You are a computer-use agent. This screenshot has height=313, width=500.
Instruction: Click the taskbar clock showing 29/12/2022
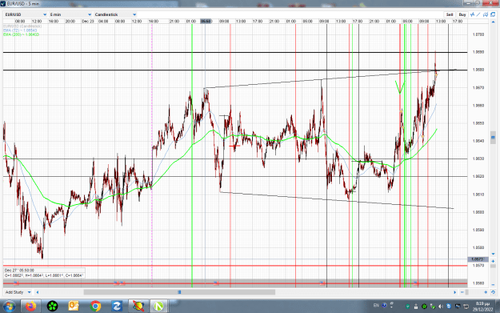coord(482,307)
